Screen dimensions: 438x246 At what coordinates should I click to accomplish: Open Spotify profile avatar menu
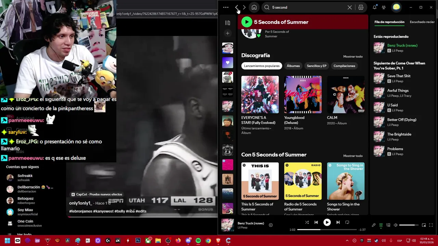pyautogui.click(x=396, y=7)
